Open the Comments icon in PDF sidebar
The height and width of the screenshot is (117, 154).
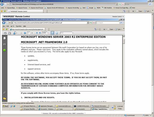click(x=5, y=99)
